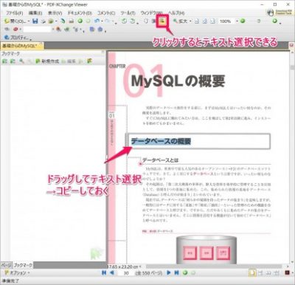Image resolution: width=295 pixels, height=285 pixels.
Task: Open the 表示(V) menu
Action: coord(55,13)
